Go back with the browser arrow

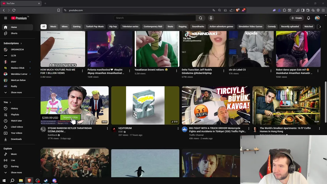coord(4,10)
